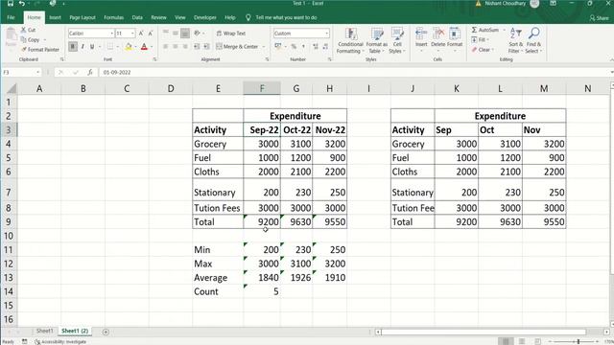Expand the Fill dropdown in Editing group
The height and width of the screenshot is (345, 614).
pos(488,40)
